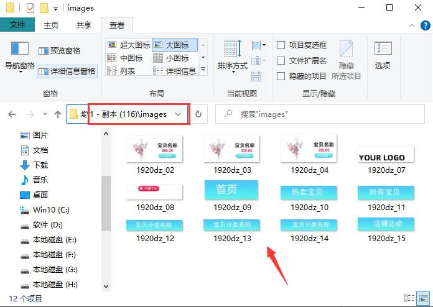Image resolution: width=433 pixels, height=307 pixels.
Task: Open 本地磁盘 (E:) drive
Action: pos(49,240)
